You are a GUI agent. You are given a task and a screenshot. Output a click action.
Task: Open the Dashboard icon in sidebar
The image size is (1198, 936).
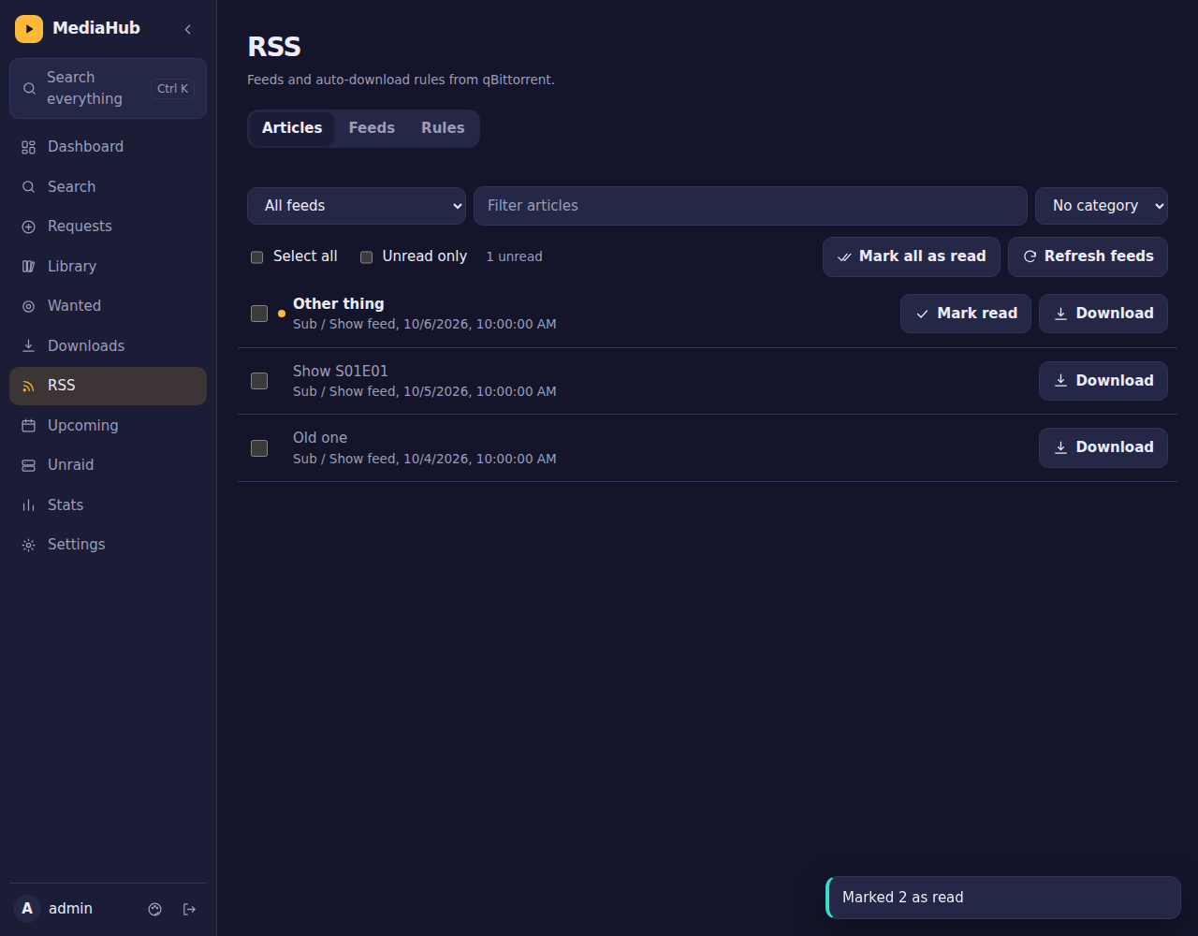pos(29,147)
